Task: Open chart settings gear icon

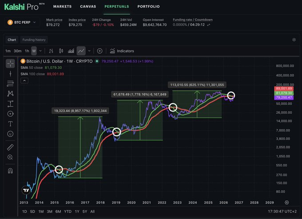Action: [294, 40]
